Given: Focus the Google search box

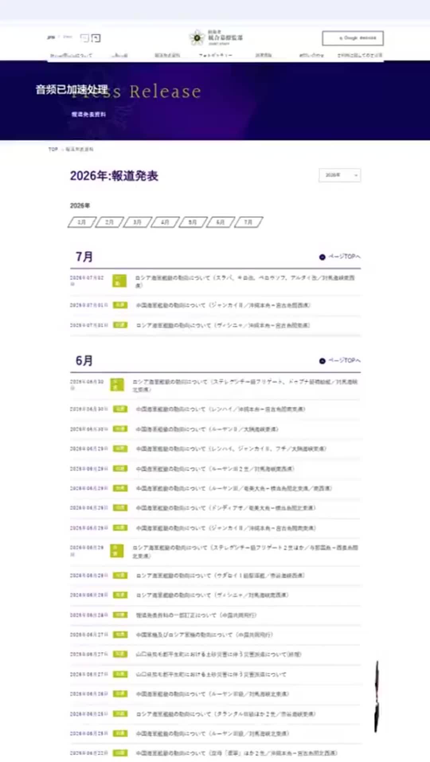Looking at the screenshot, I should pyautogui.click(x=352, y=38).
